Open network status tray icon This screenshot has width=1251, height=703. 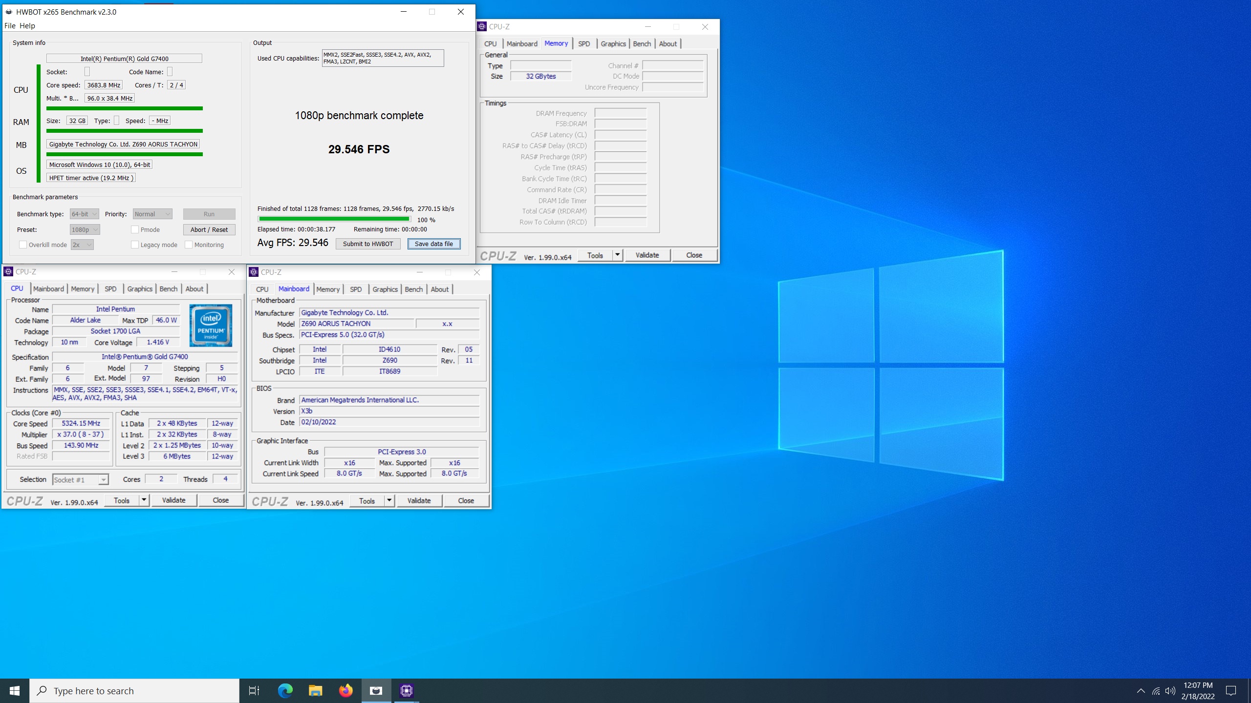coord(1156,691)
